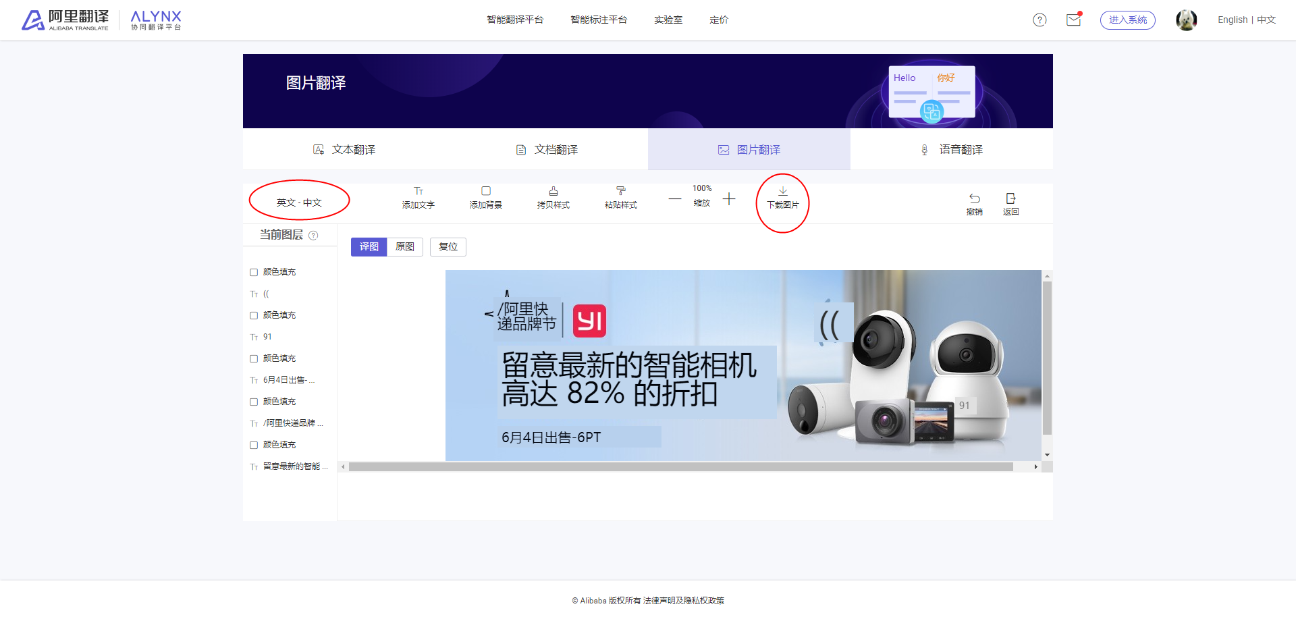Open the 智能翻译平台 menu
This screenshot has width=1296, height=621.
click(515, 20)
